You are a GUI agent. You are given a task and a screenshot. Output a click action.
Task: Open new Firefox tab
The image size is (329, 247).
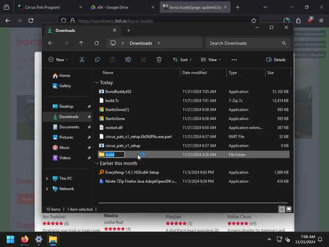coord(237,7)
